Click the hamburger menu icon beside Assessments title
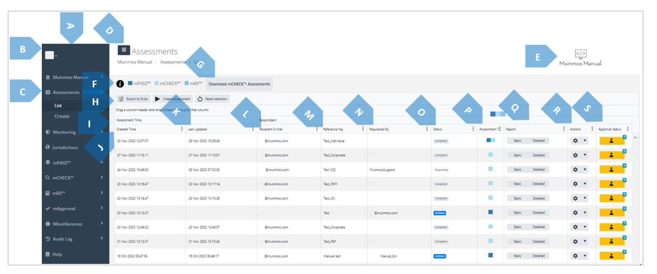Screen dimensions: 657x274 point(123,51)
